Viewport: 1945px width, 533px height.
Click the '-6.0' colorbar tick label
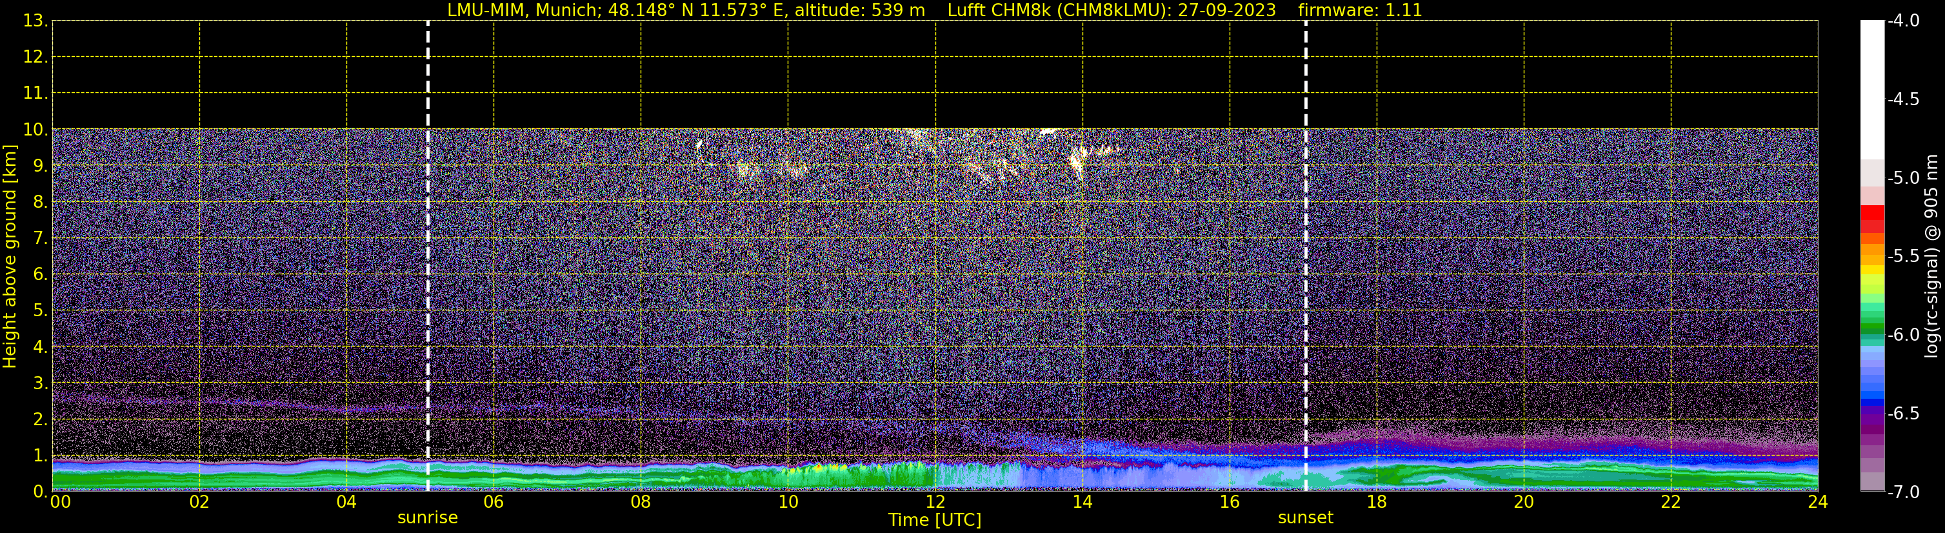click(x=1902, y=334)
